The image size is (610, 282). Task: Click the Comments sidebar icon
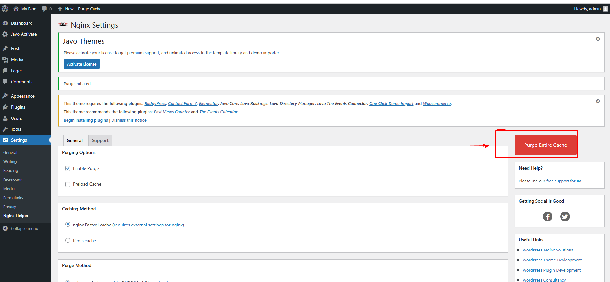[x=5, y=82]
